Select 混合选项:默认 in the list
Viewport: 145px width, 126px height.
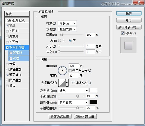pyautogui.click(x=17, y=20)
